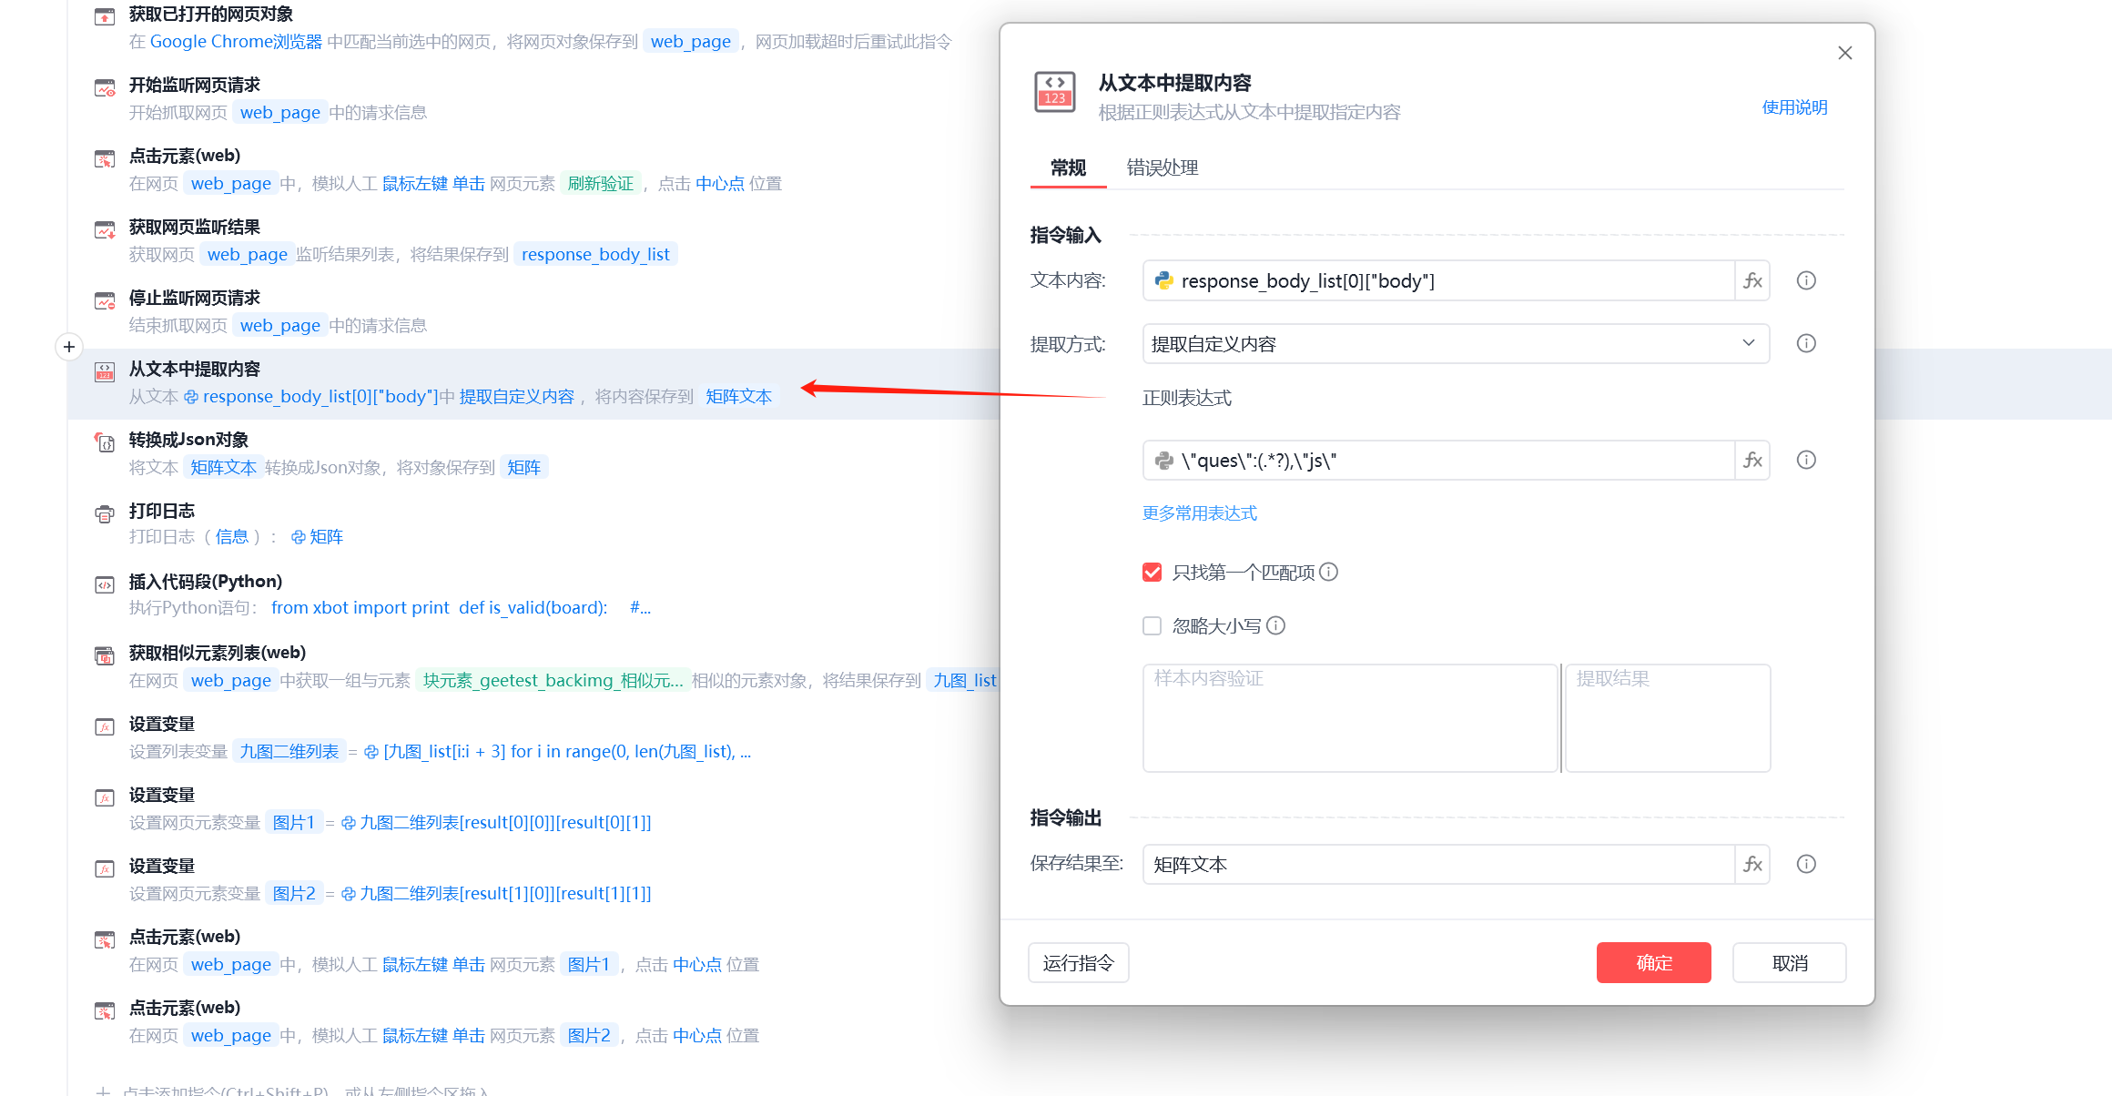This screenshot has height=1096, width=2112.
Task: Click 运行指令 button
Action: (x=1078, y=962)
